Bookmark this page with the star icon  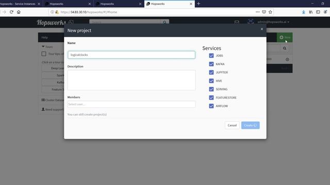[270, 12]
